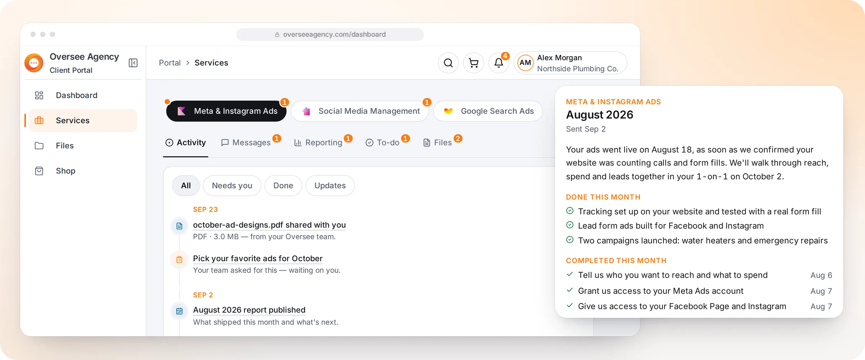Image resolution: width=865 pixels, height=360 pixels.
Task: Click the Sent Sep 2 text
Action: pos(586,129)
